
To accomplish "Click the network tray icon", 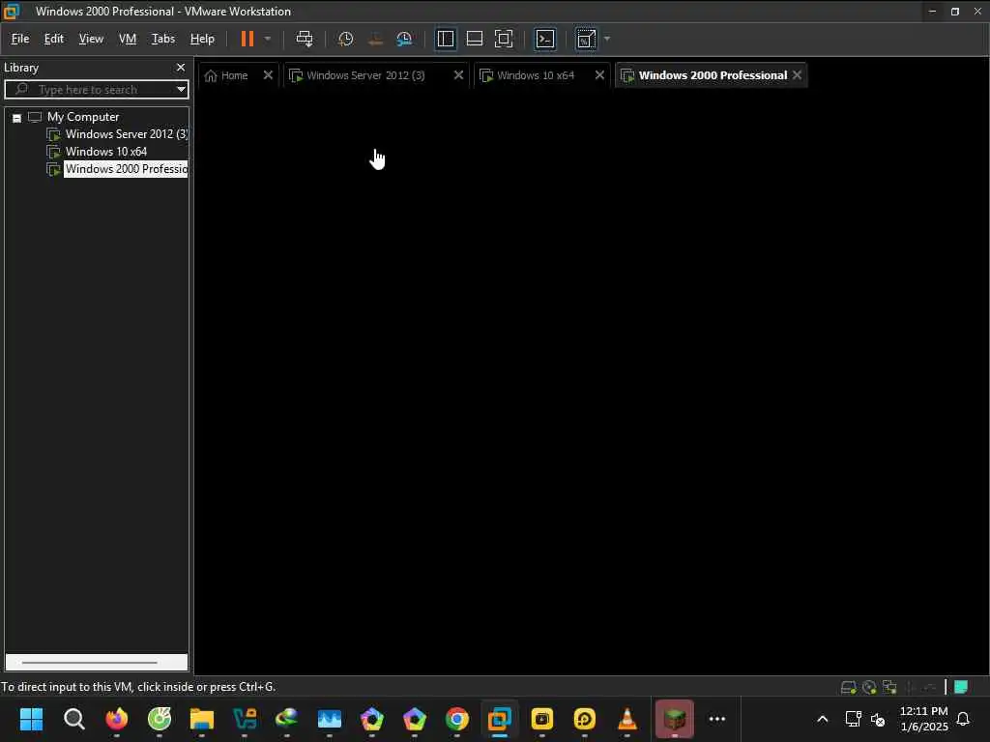I will [853, 719].
